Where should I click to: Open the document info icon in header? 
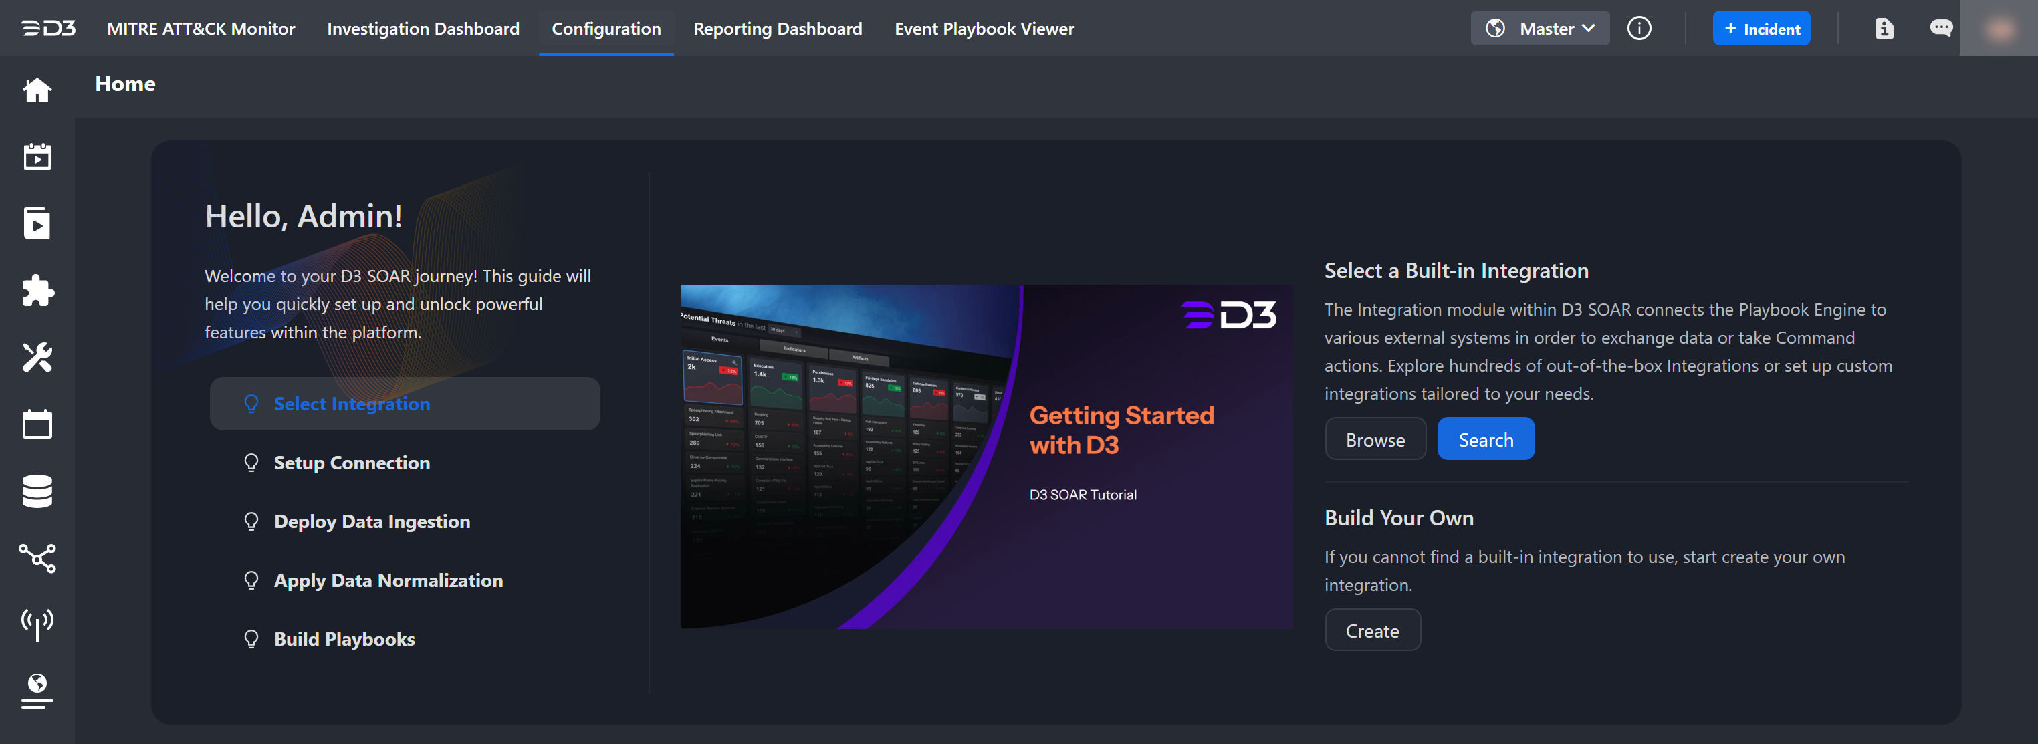pyautogui.click(x=1884, y=29)
